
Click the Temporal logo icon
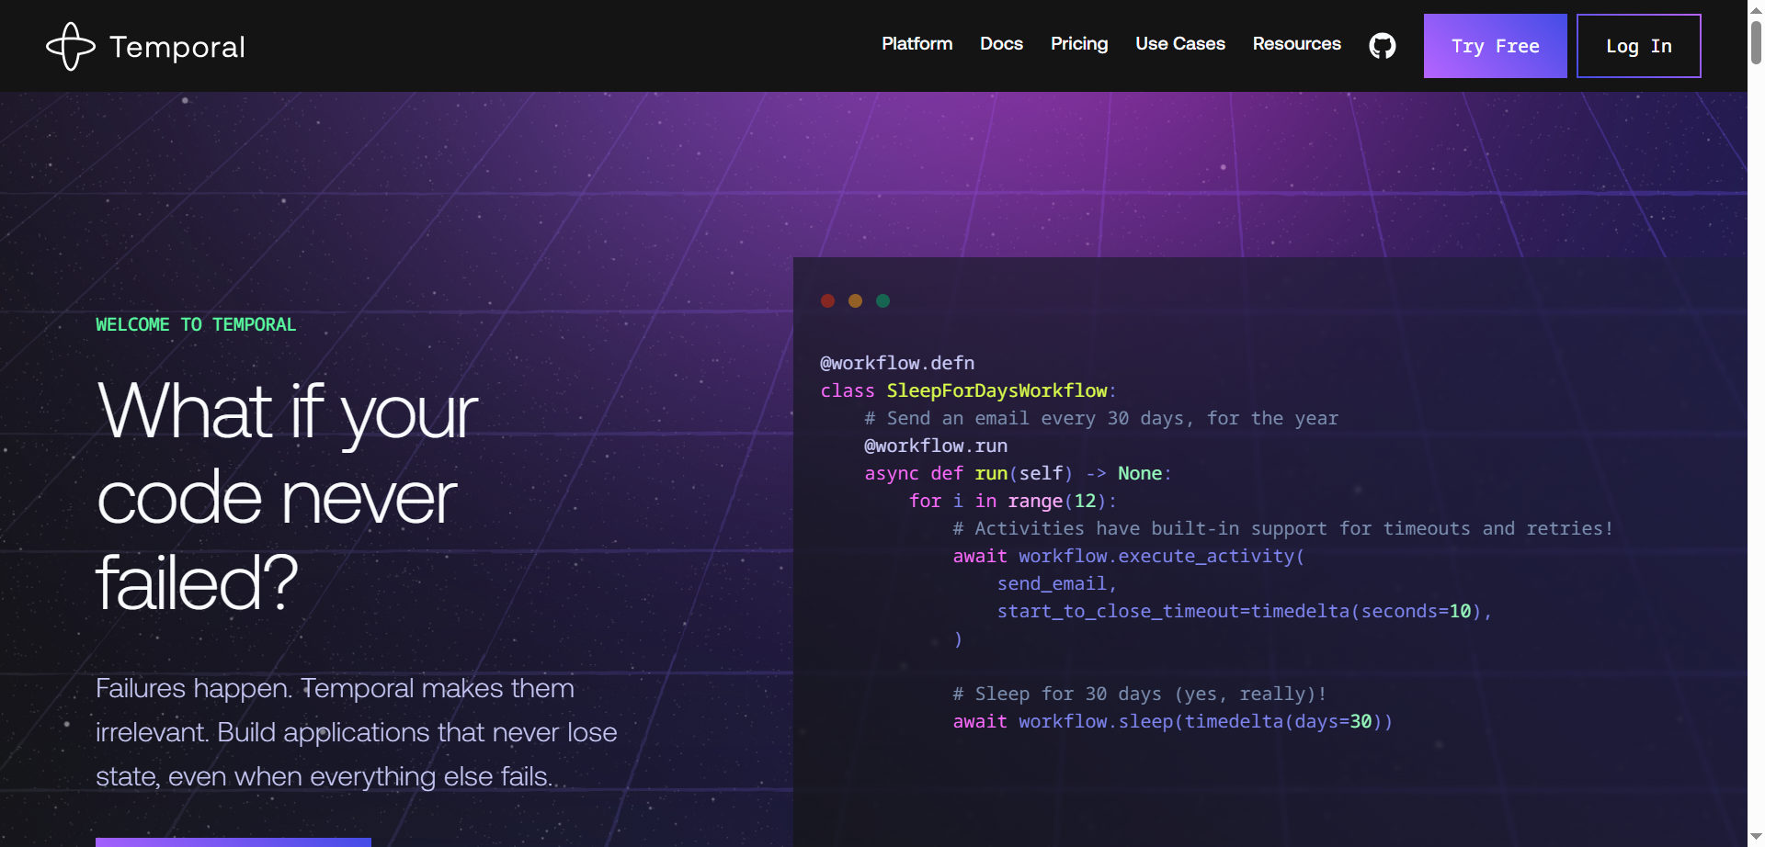pyautogui.click(x=71, y=46)
